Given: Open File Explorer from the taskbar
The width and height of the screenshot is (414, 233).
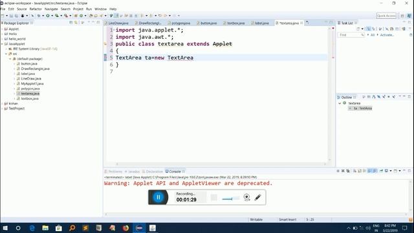Looking at the screenshot, I should tap(45, 228).
